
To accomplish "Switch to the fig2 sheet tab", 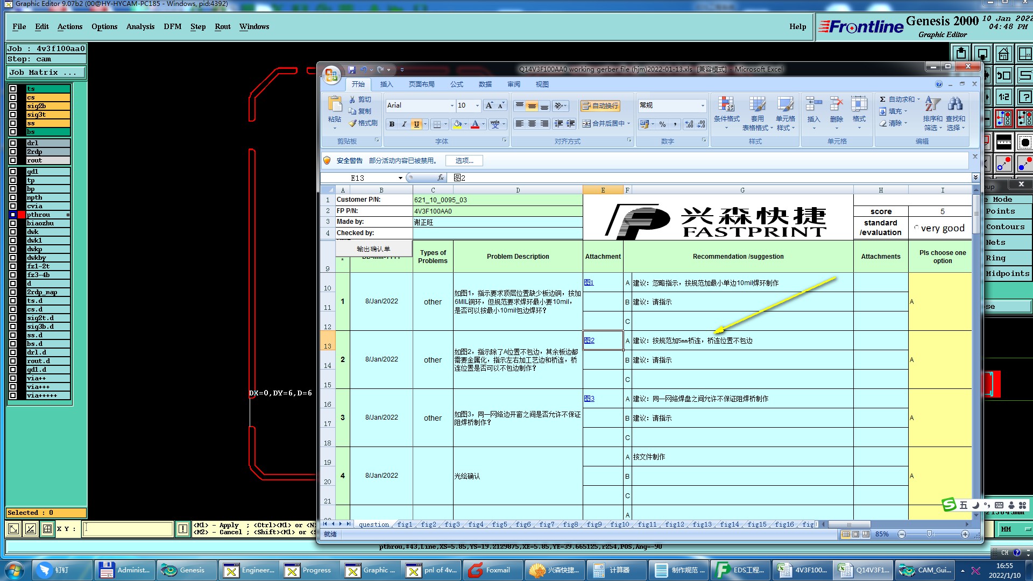I will [x=428, y=525].
